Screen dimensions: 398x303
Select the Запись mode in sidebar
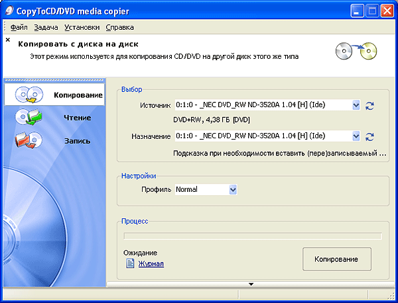[x=54, y=140]
